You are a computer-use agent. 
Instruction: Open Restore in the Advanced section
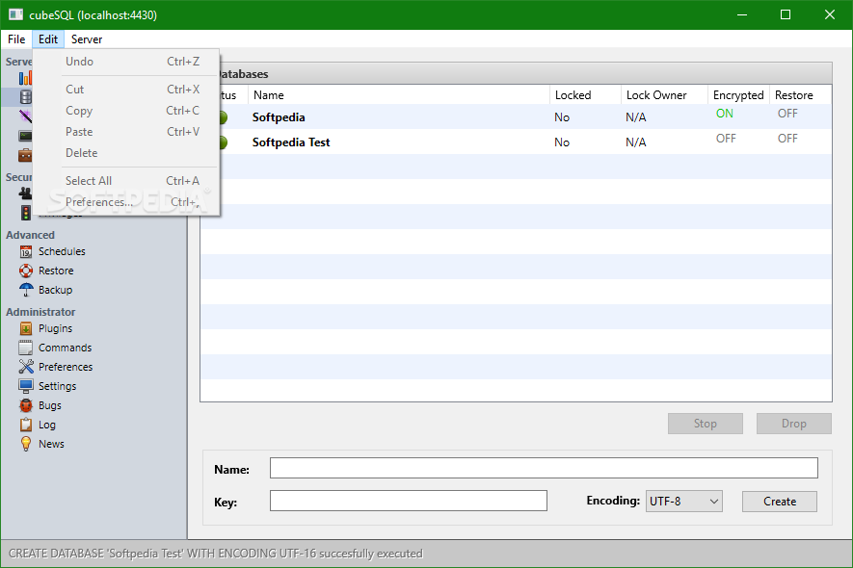point(56,271)
